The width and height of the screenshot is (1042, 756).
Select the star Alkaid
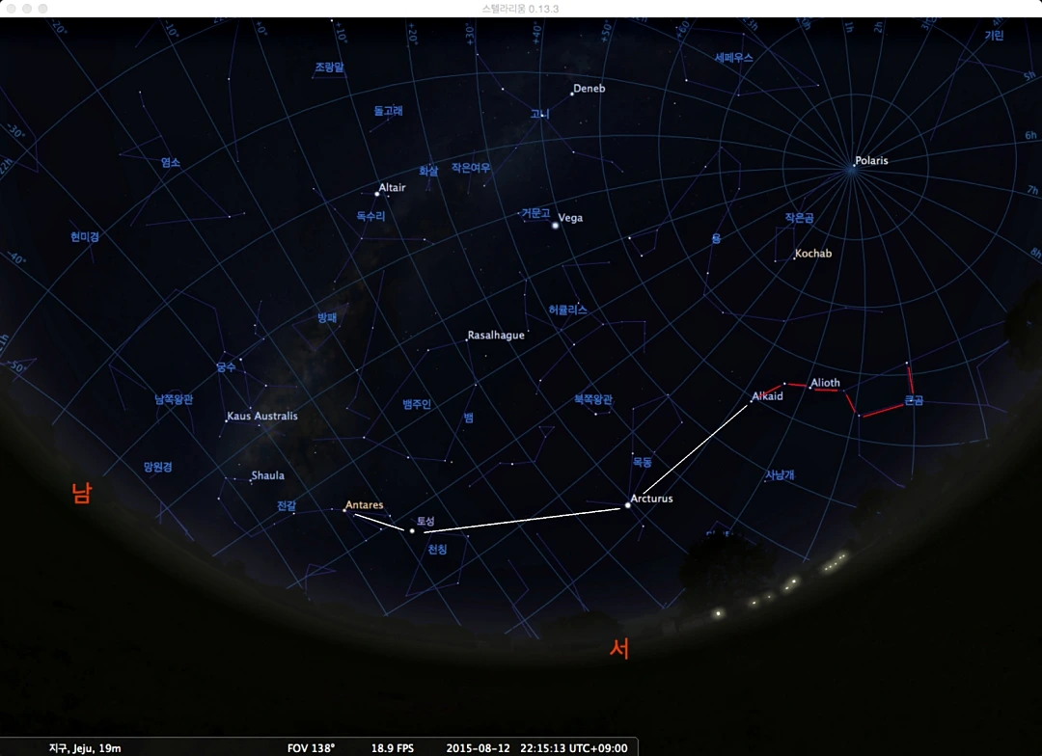coord(752,400)
